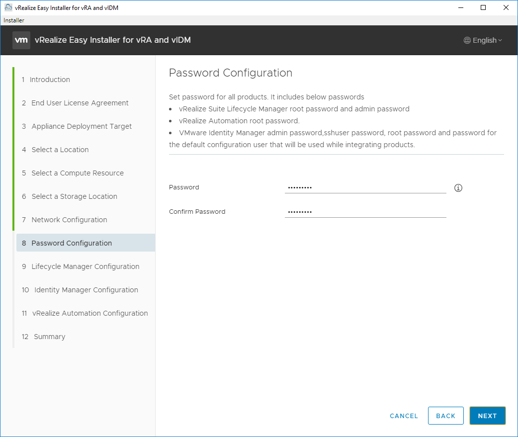Viewport: 518px width, 437px height.
Task: Click the Confirm Password input field
Action: [x=365, y=212]
